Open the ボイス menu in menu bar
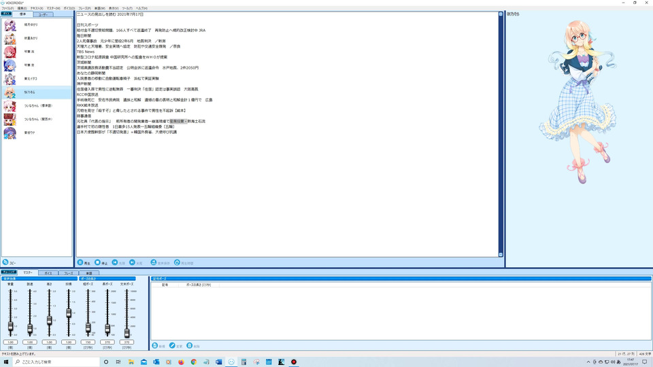 click(69, 8)
